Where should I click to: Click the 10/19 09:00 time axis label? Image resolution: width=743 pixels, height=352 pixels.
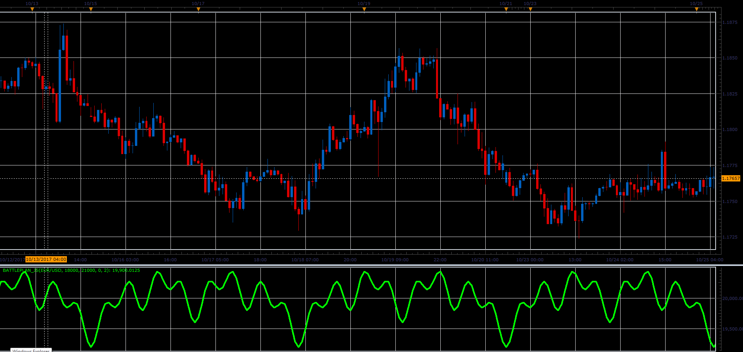pos(395,260)
